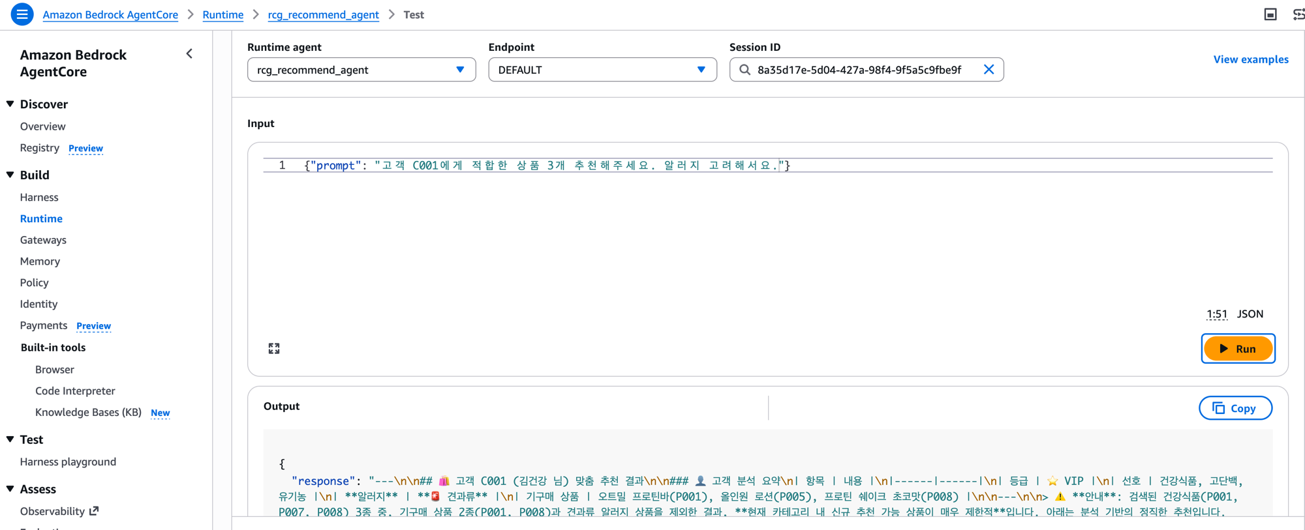This screenshot has width=1305, height=530.
Task: Go to Amazon Bedrock AgentCore breadcrumb
Action: point(110,14)
